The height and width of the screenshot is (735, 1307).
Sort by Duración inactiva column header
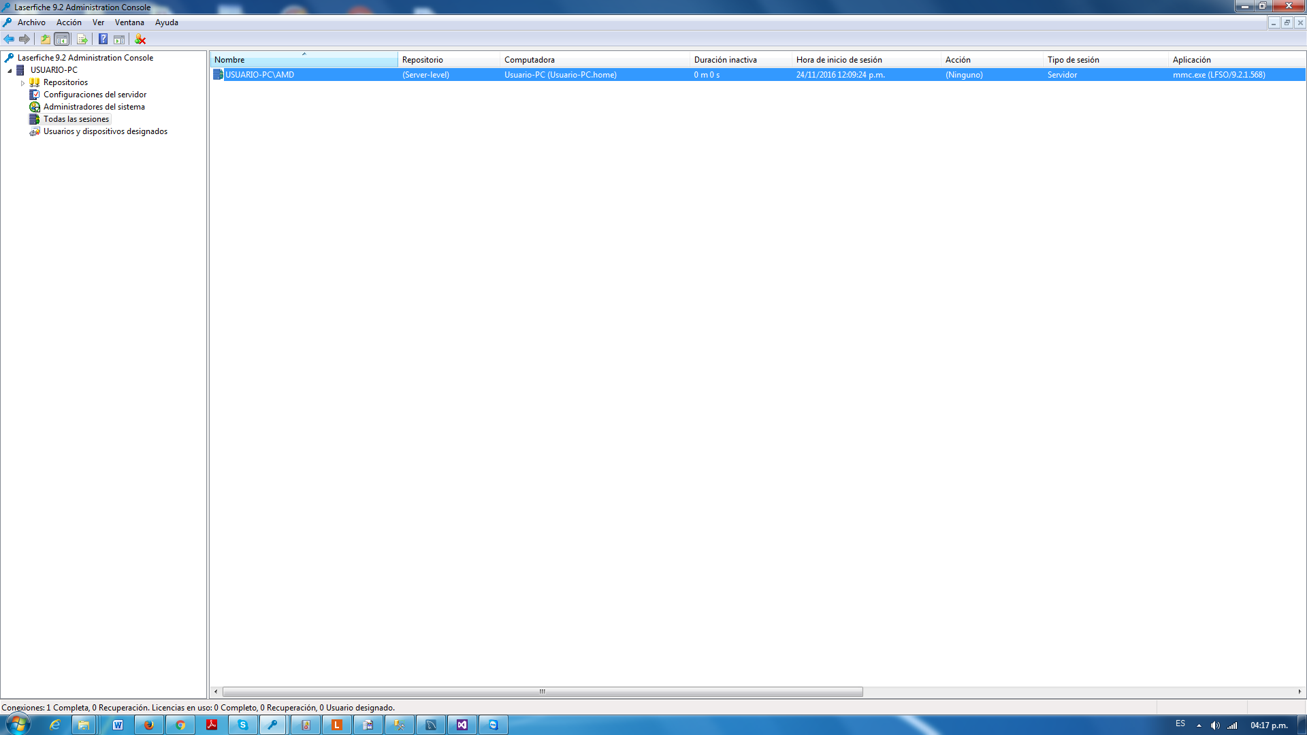(x=741, y=60)
